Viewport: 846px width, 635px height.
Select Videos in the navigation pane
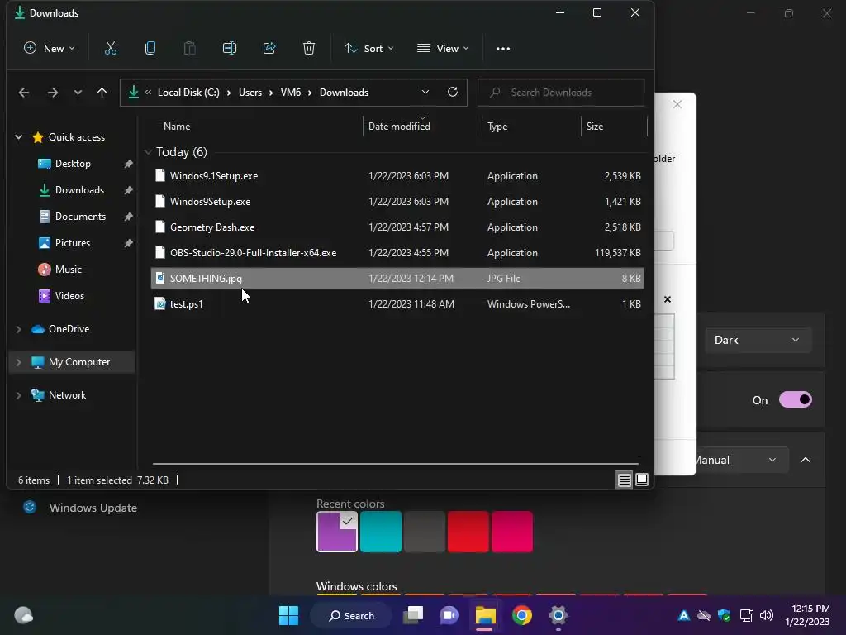tap(69, 296)
